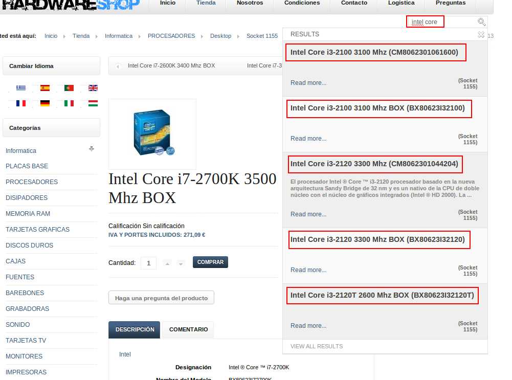This screenshot has width=512, height=380.
Task: Close the search results panel
Action: point(481,34)
